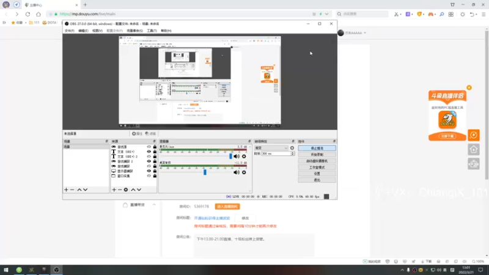Remove selected source with minus icon

tap(120, 189)
